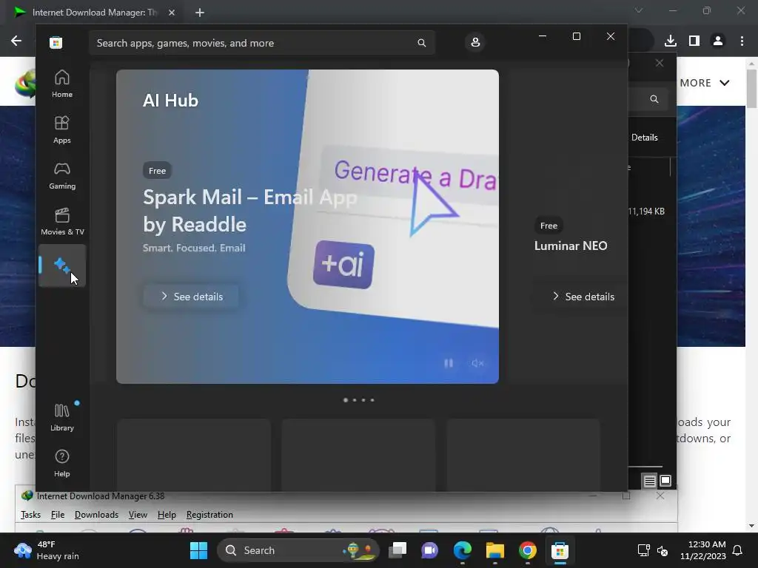Open the notification bell in tray

(738, 550)
